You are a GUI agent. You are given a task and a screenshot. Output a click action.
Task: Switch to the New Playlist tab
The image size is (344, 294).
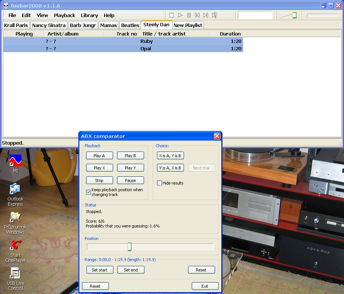tap(188, 25)
